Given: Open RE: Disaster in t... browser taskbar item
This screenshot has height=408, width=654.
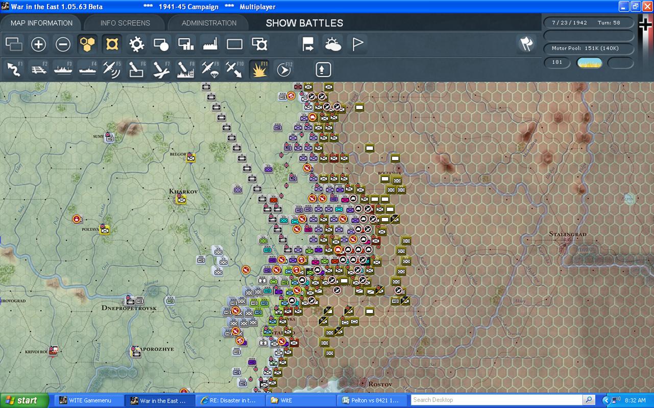Looking at the screenshot, I should pos(231,400).
